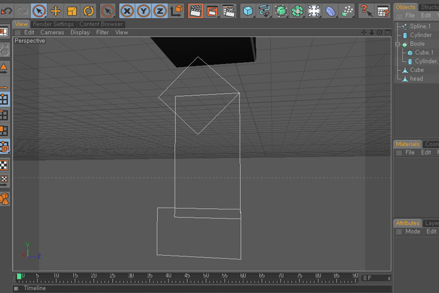Image resolution: width=439 pixels, height=293 pixels.
Task: Click the recent tool cursor icon
Action: click(107, 11)
